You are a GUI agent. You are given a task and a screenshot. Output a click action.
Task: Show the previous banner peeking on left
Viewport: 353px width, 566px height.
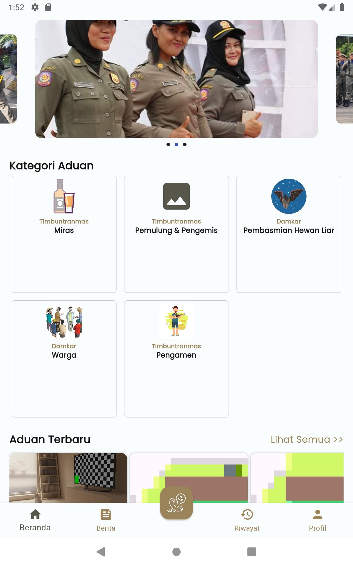point(9,79)
